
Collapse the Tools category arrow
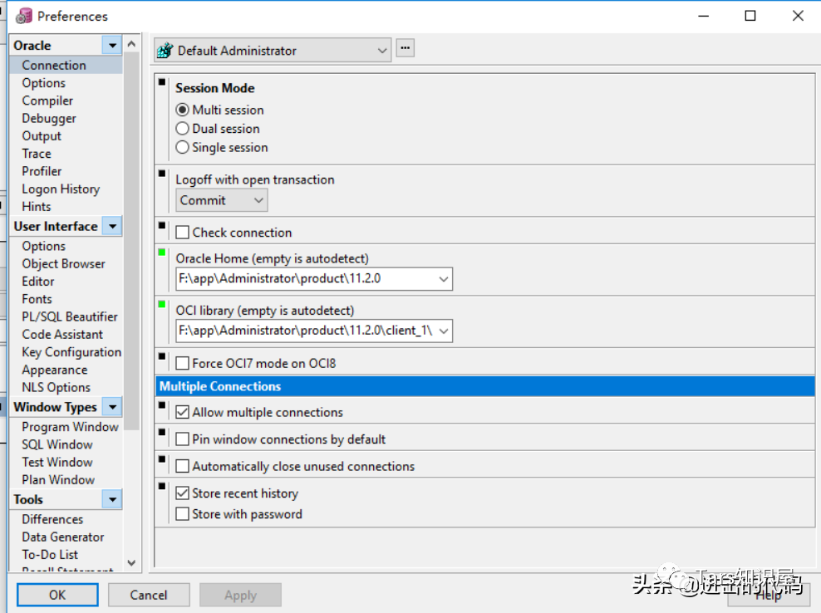tap(112, 499)
